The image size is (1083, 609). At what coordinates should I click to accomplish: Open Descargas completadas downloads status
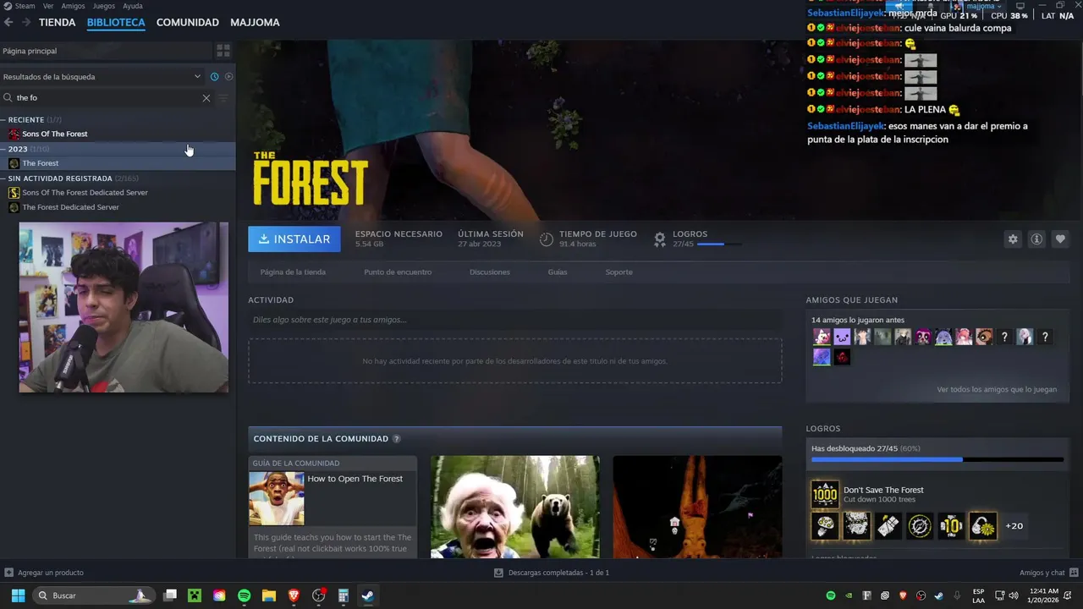coord(552,573)
